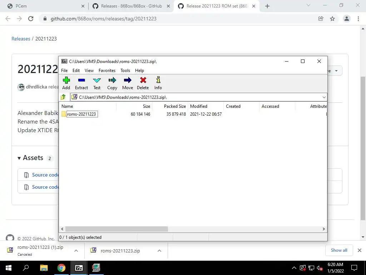Sort by the Modified column header

click(x=206, y=106)
